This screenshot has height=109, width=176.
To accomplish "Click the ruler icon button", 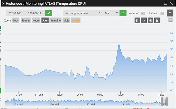I will pos(137,21).
